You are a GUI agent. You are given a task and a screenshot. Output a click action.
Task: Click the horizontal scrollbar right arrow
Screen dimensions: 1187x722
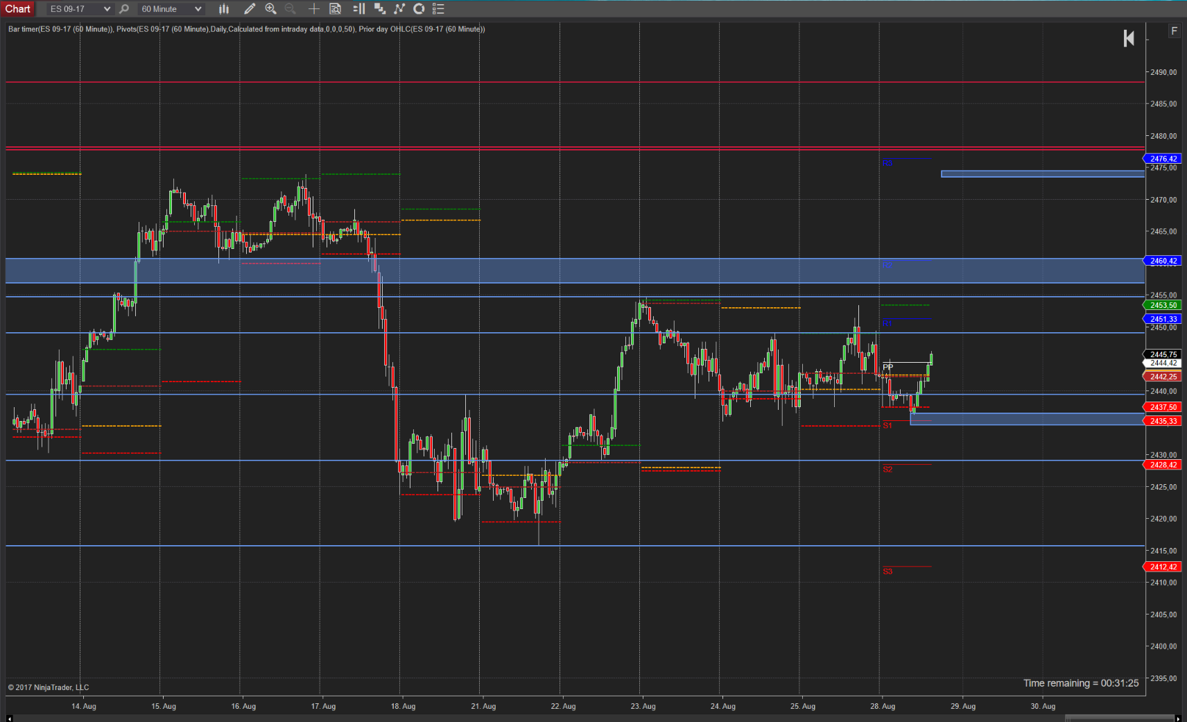(x=1177, y=719)
